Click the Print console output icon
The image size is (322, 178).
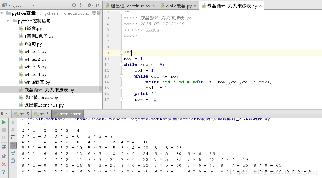point(13,153)
